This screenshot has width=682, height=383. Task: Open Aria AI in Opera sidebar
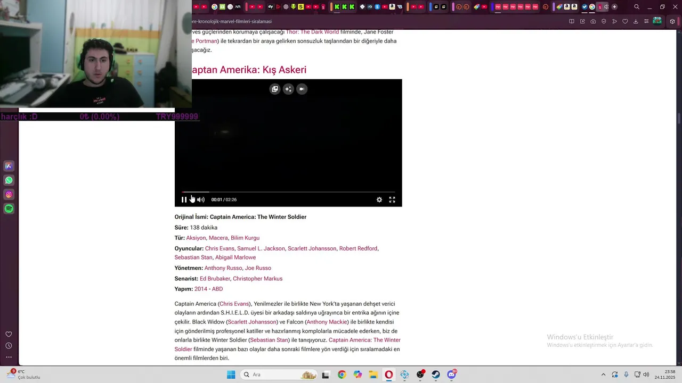(x=9, y=166)
